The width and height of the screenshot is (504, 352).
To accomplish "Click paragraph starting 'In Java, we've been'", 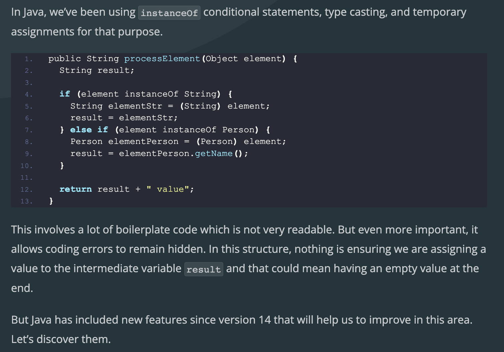I will tap(239, 22).
